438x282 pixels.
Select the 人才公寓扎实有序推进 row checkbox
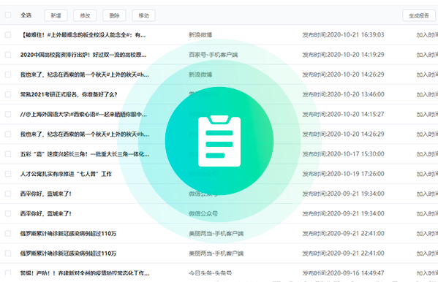(8, 174)
